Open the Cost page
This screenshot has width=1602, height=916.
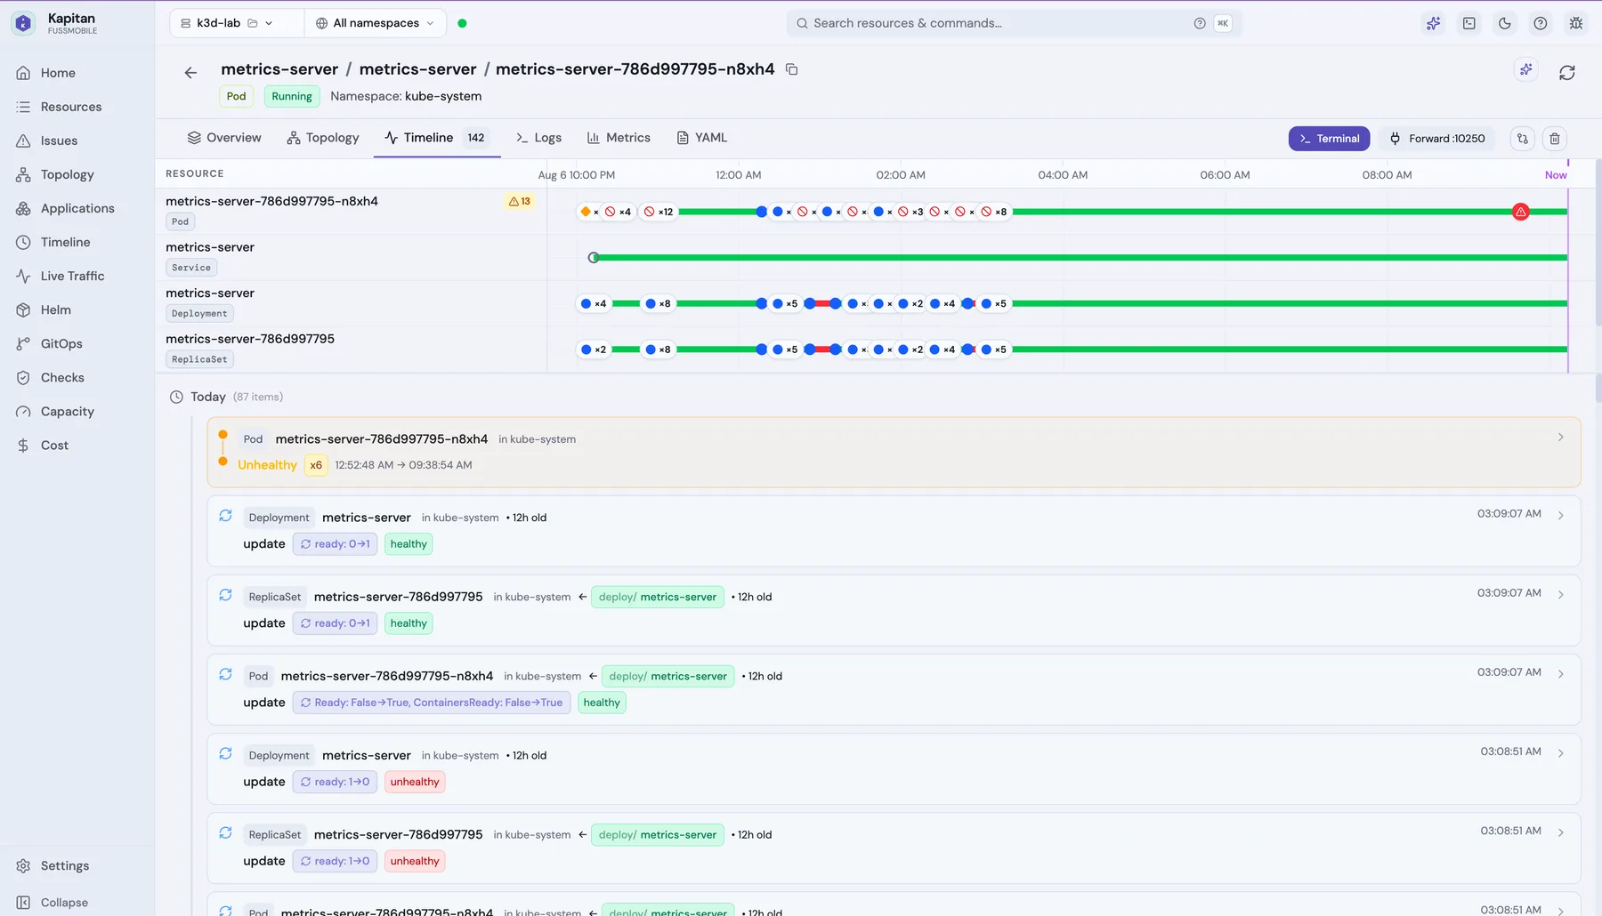click(54, 445)
